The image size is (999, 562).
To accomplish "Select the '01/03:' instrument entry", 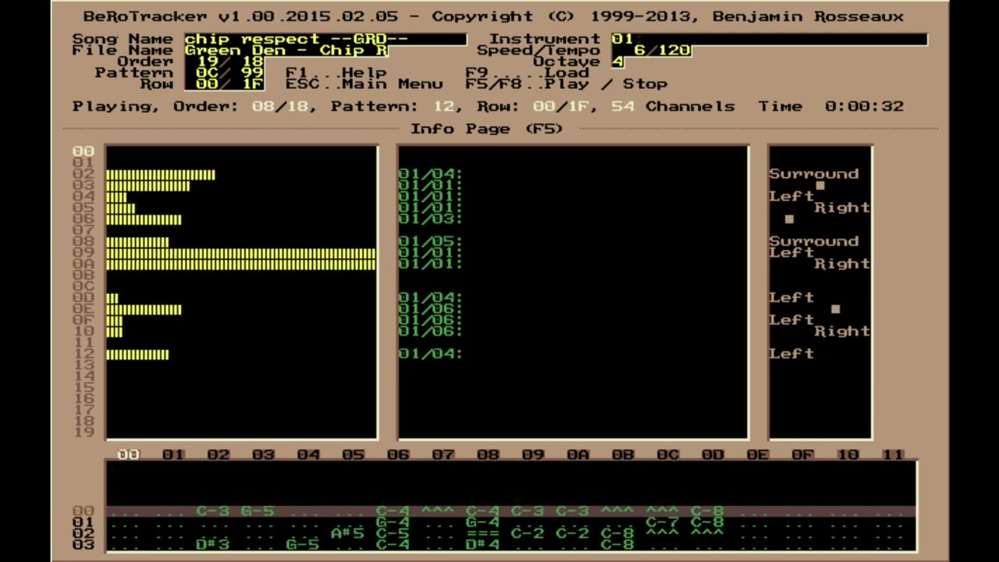I will pos(431,219).
